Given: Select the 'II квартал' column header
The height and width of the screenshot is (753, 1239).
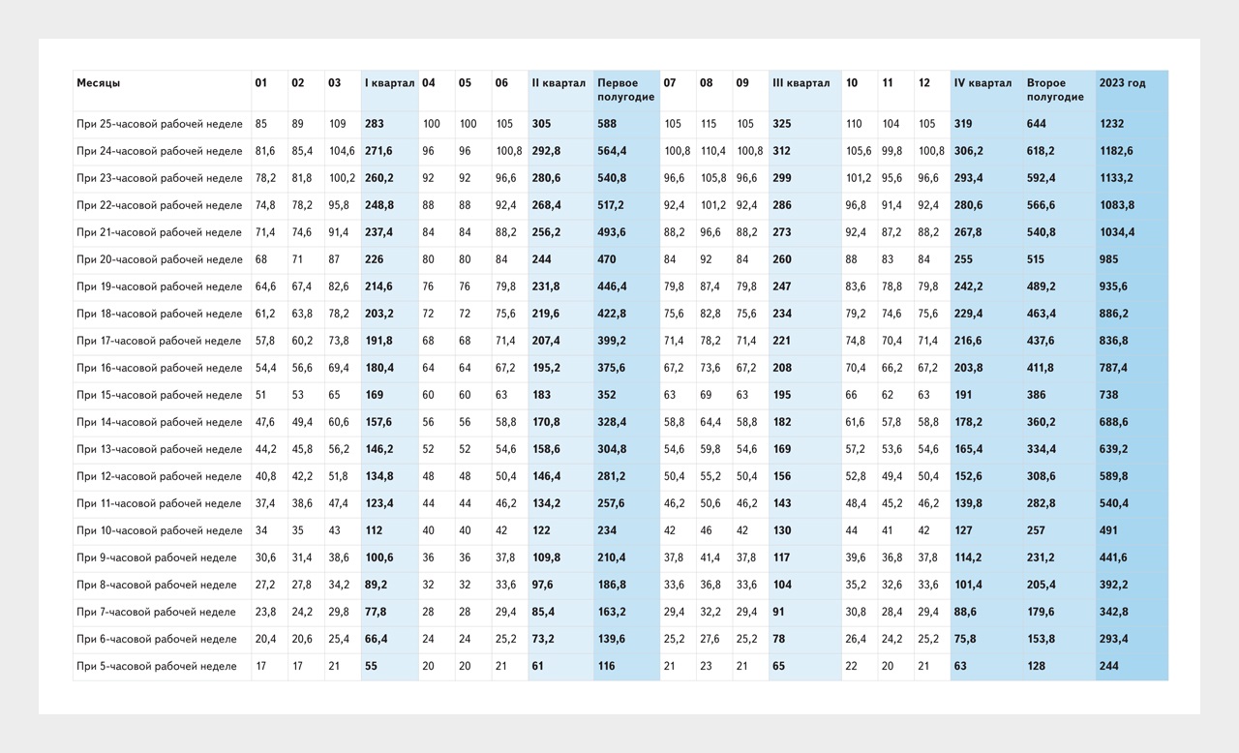Looking at the screenshot, I should [559, 83].
